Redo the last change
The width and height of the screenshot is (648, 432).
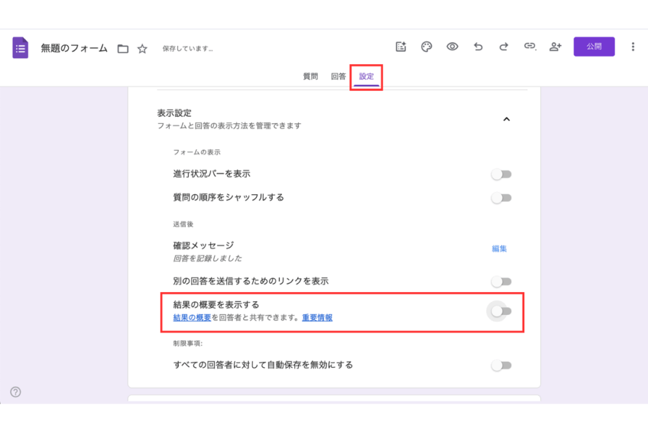click(x=503, y=47)
